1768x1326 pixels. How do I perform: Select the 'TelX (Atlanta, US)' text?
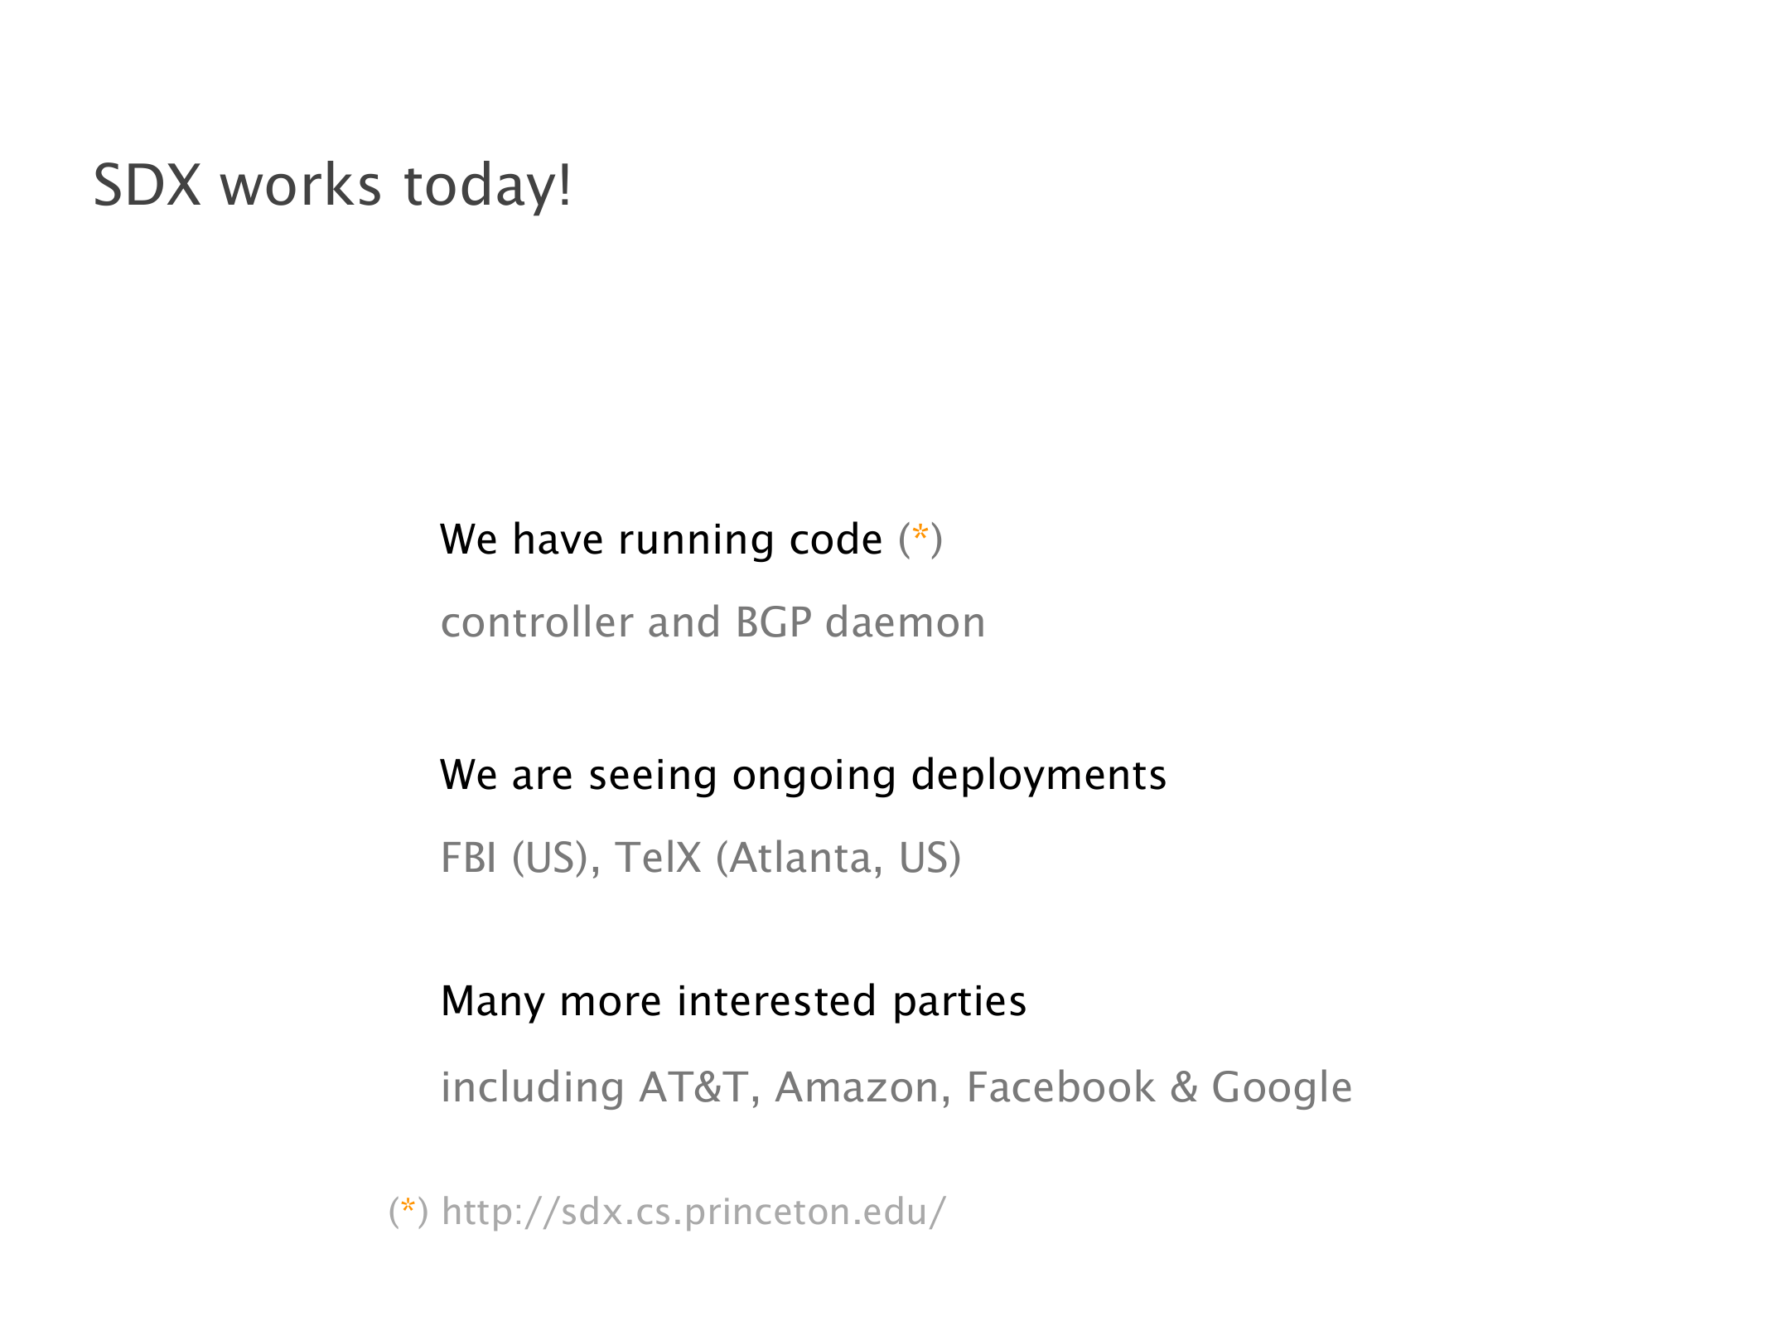(787, 858)
